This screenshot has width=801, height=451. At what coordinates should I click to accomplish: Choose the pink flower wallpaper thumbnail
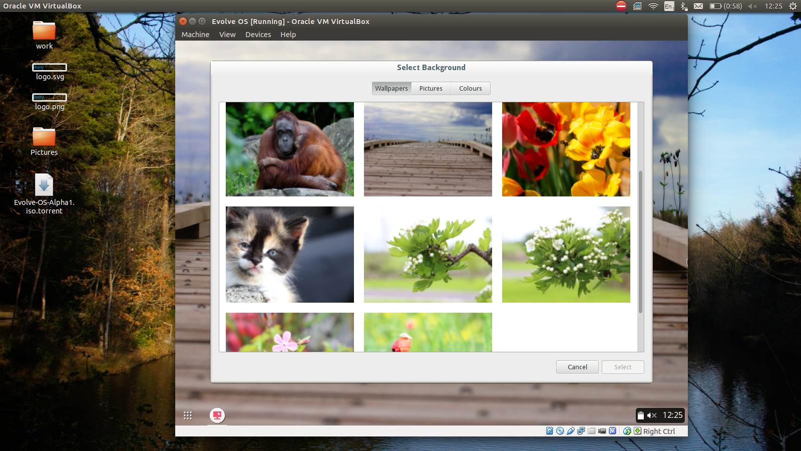coord(290,332)
